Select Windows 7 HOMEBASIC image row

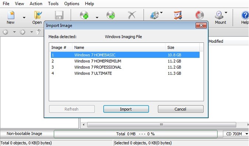click(125, 55)
